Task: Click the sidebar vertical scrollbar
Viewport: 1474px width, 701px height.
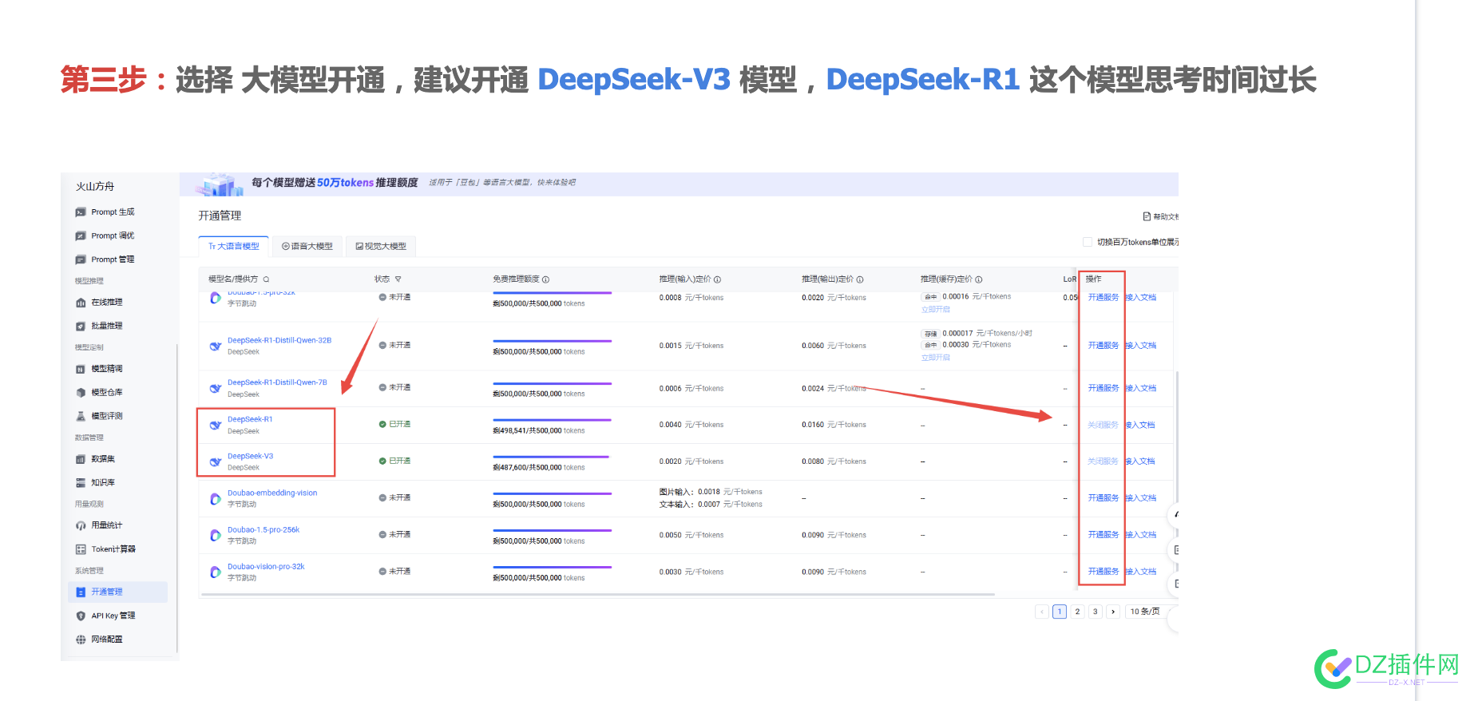Action: point(176,497)
